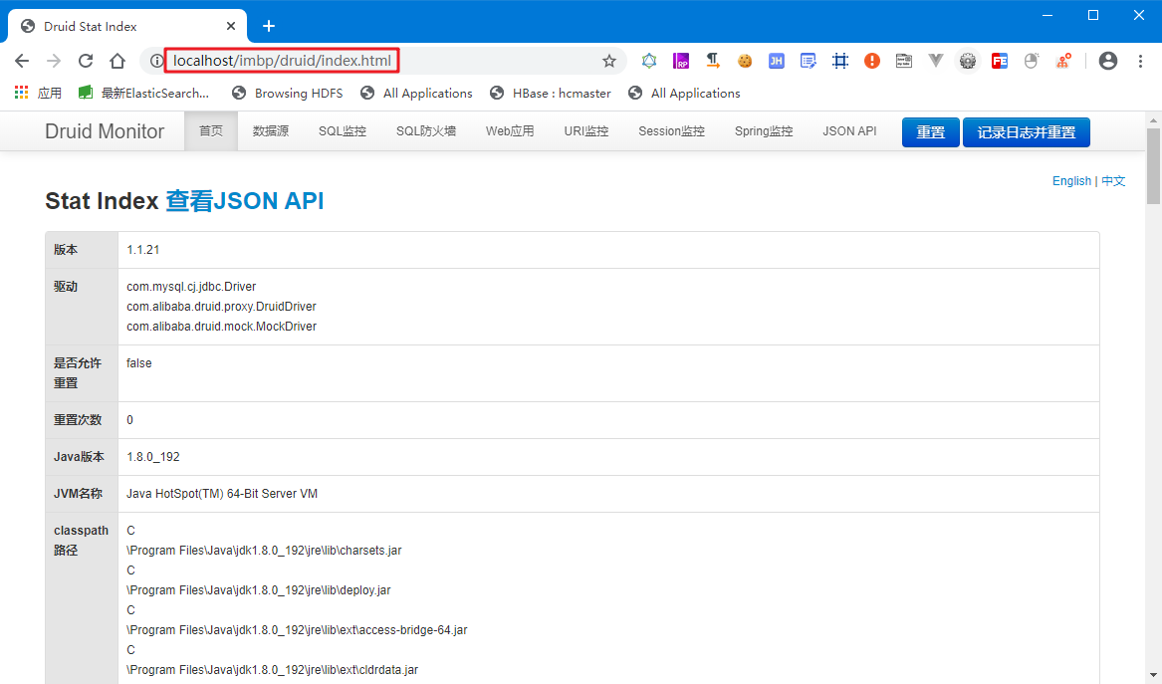This screenshot has width=1162, height=684.
Task: View site information icon beside URL
Action: pos(155,61)
